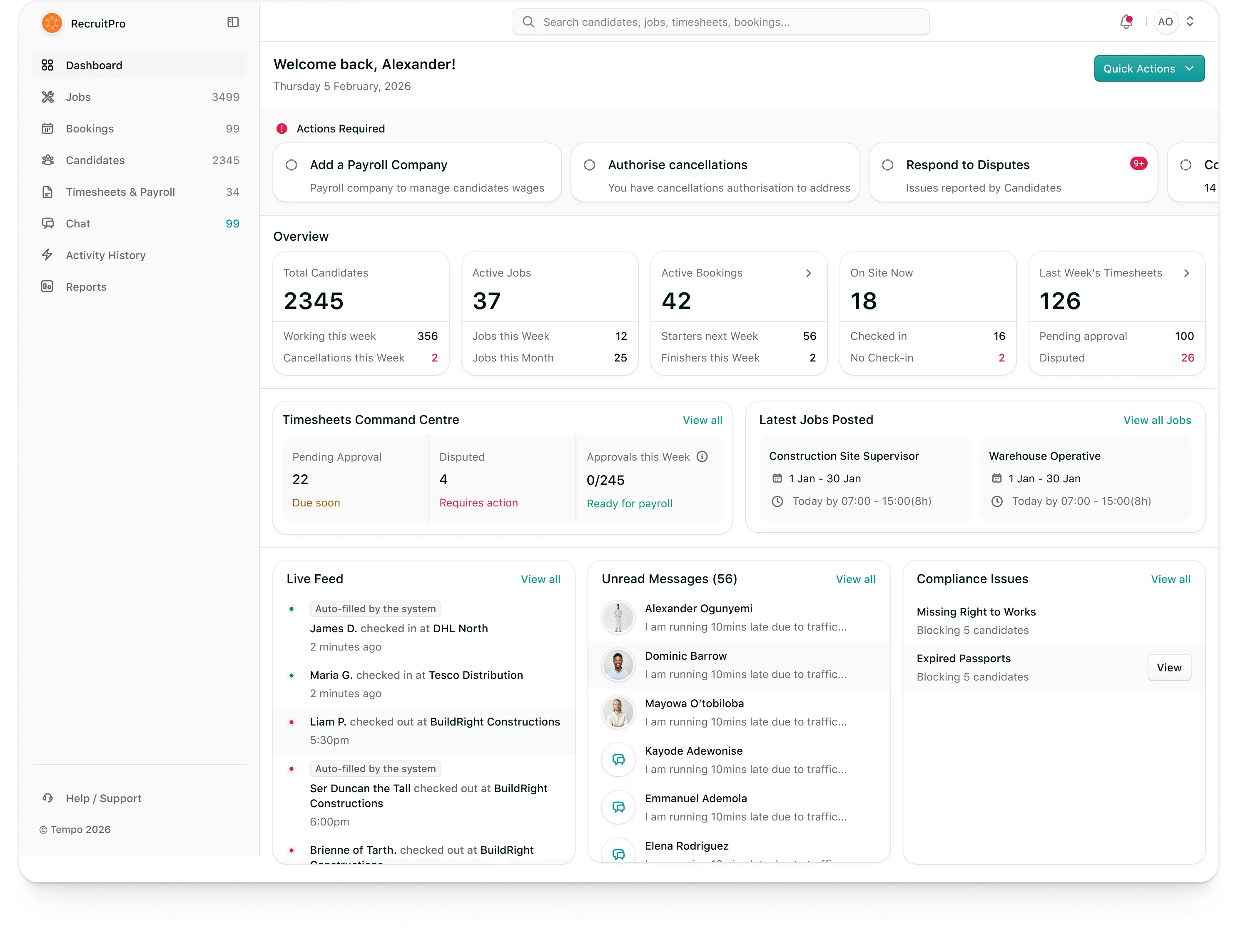The height and width of the screenshot is (940, 1238).
Task: Expand account switcher chevrons
Action: pyautogui.click(x=1191, y=22)
